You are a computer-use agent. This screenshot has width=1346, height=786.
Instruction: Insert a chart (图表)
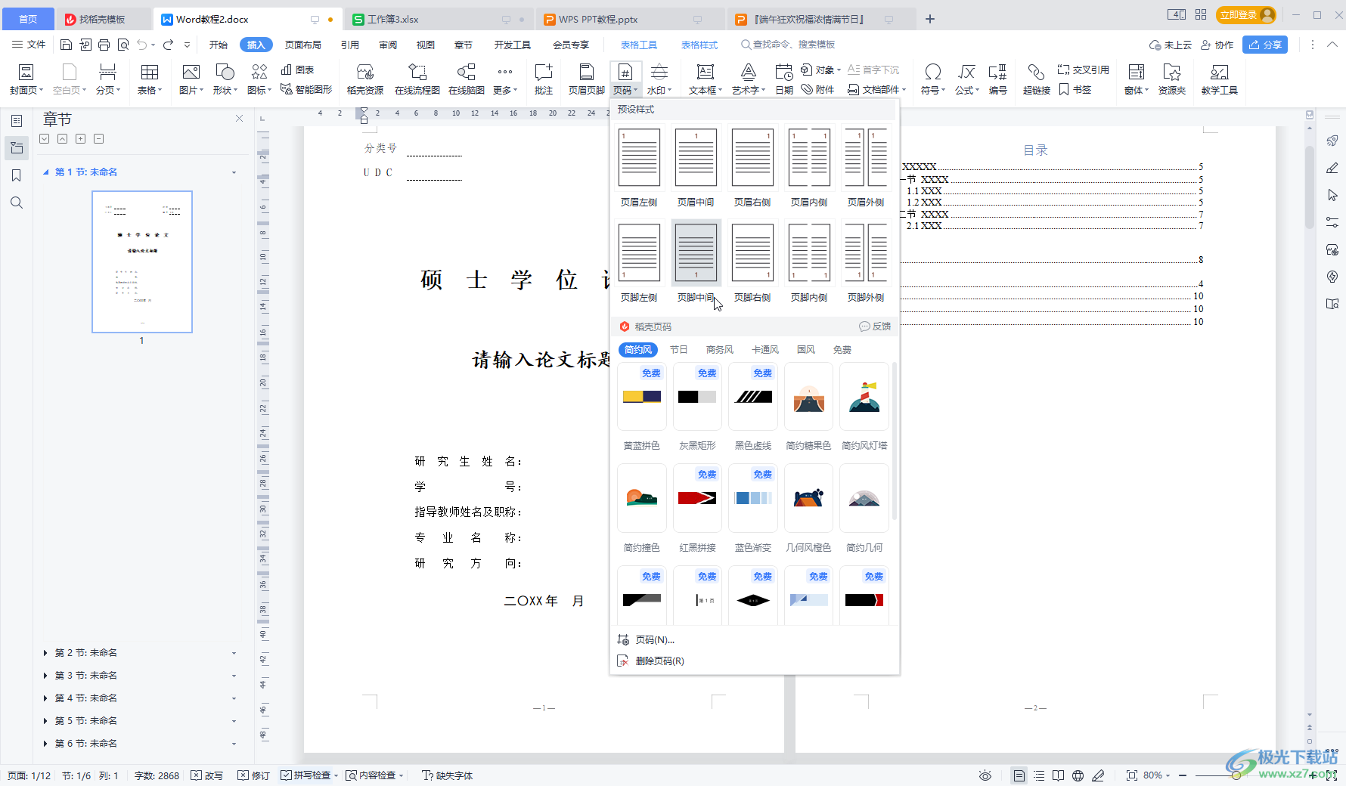pyautogui.click(x=297, y=70)
